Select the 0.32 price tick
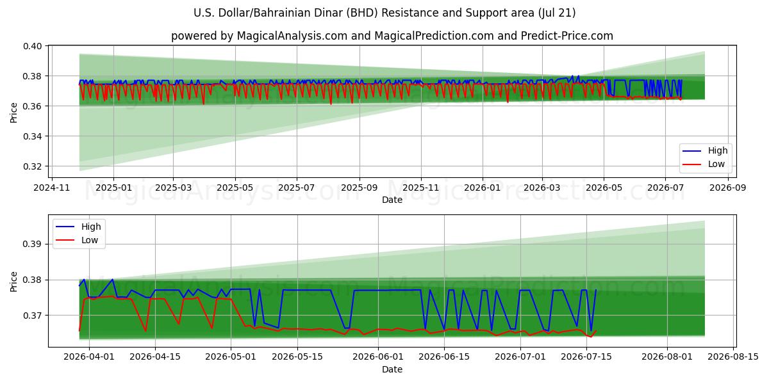This screenshot has width=769, height=384. pyautogui.click(x=34, y=166)
